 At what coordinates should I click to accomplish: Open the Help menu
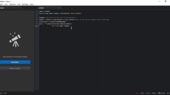pos(32,4)
